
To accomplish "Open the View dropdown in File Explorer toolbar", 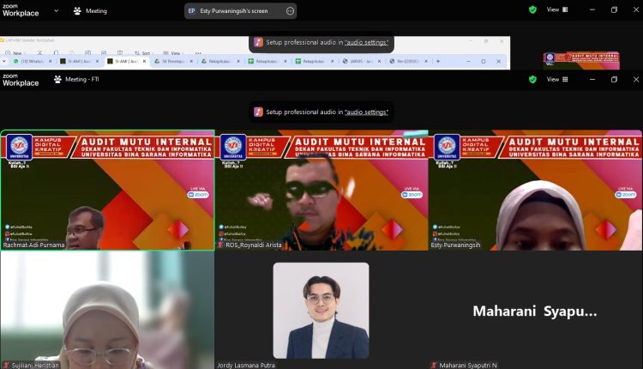I will coord(172,53).
